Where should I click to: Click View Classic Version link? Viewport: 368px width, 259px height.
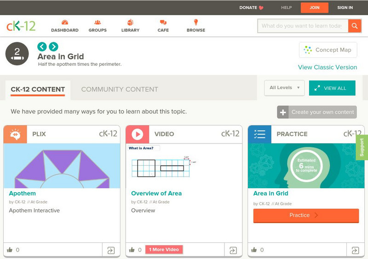(328, 67)
